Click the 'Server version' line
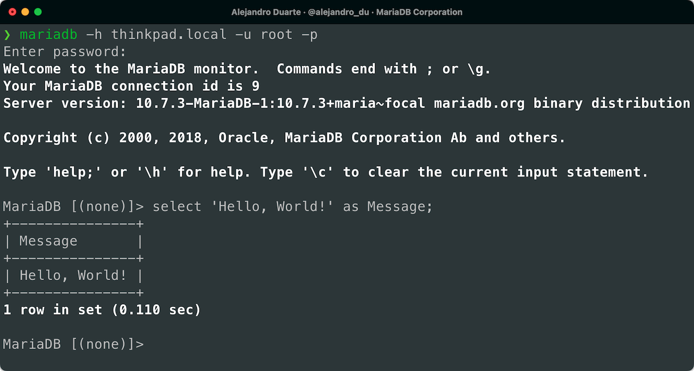 click(x=63, y=103)
